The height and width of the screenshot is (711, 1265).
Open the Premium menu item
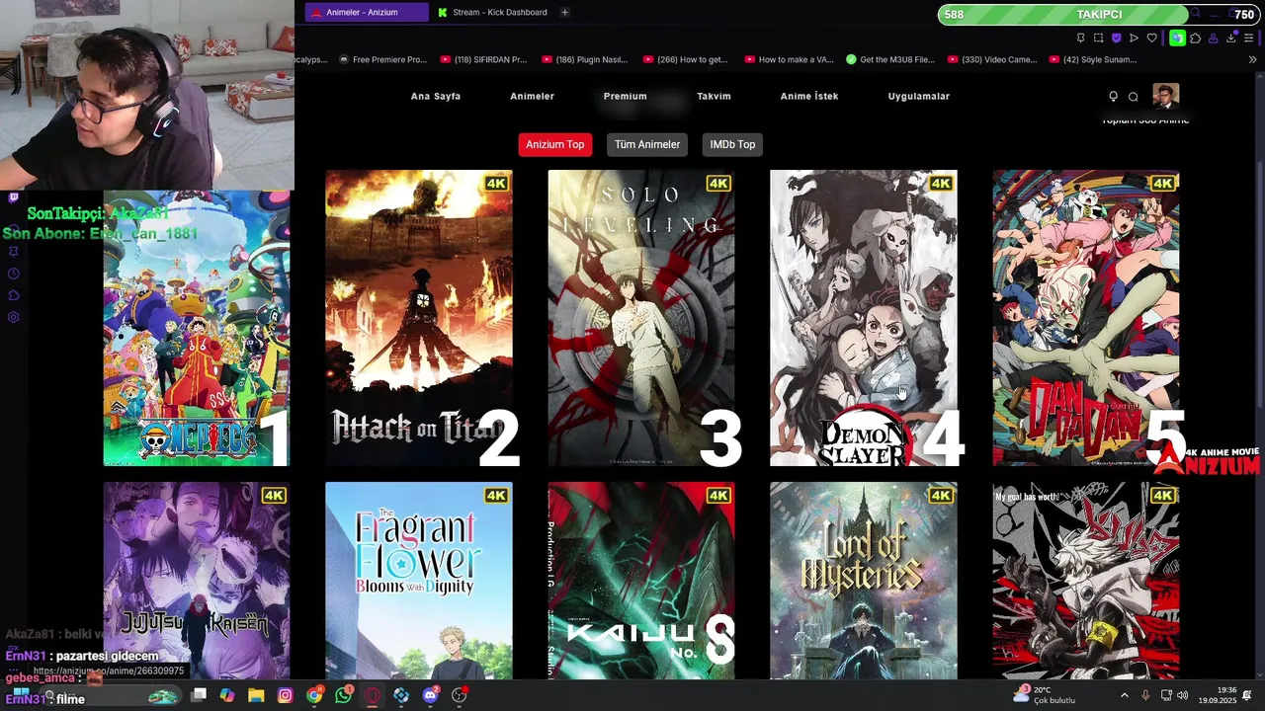click(x=625, y=96)
